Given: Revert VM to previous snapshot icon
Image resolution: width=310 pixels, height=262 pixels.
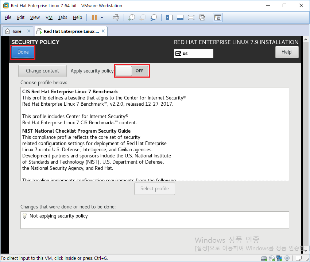Looking at the screenshot, I should click(143, 17).
